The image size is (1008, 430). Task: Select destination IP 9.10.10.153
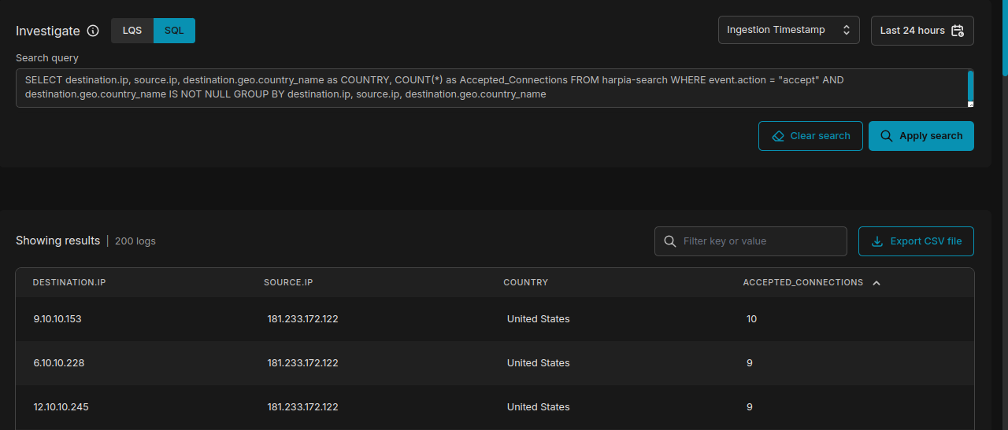pyautogui.click(x=57, y=319)
